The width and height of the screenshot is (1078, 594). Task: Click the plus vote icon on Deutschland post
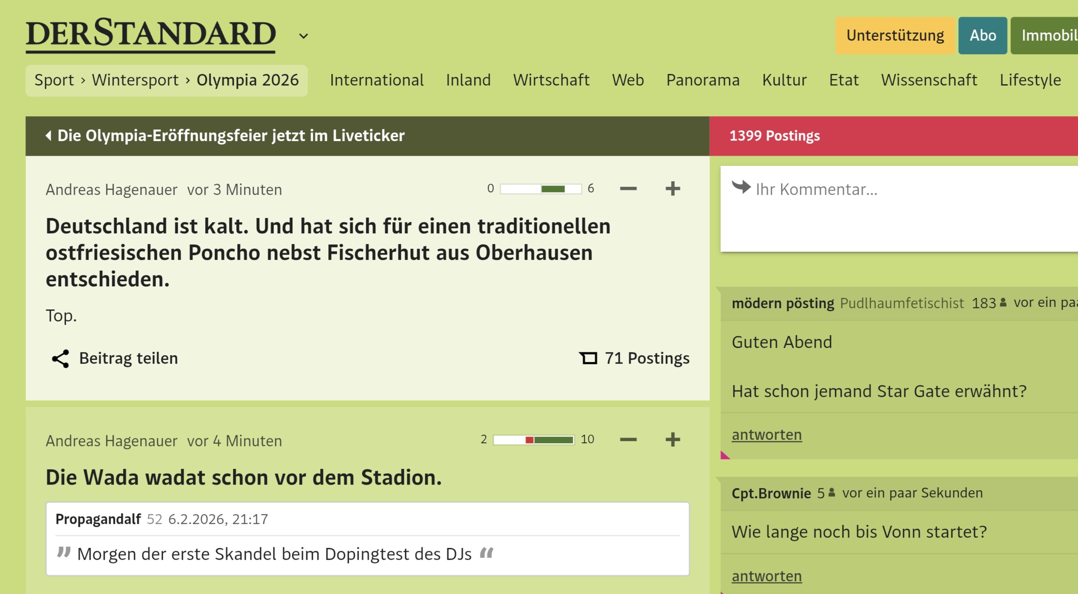(672, 188)
